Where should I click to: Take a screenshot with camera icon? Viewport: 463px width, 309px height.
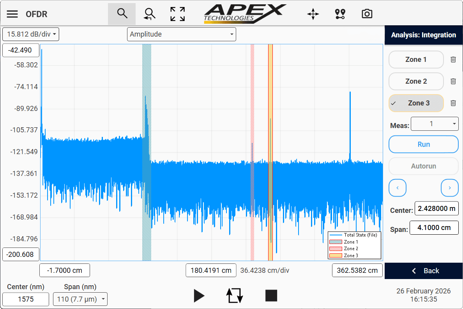pyautogui.click(x=367, y=14)
